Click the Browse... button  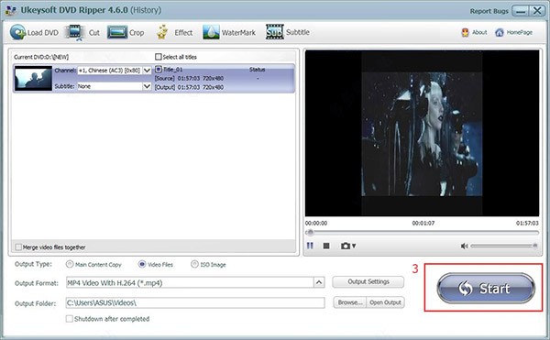tap(350, 302)
